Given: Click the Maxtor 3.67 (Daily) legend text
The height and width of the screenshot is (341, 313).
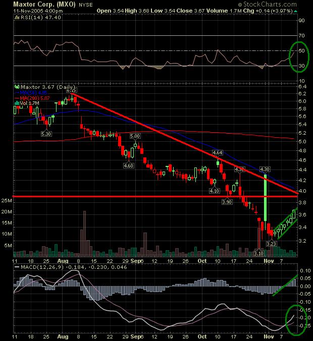Looking at the screenshot, I should tap(48, 87).
